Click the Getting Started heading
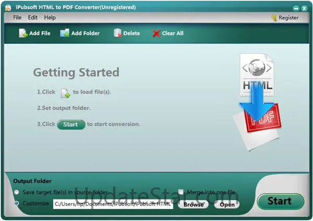 point(76,73)
